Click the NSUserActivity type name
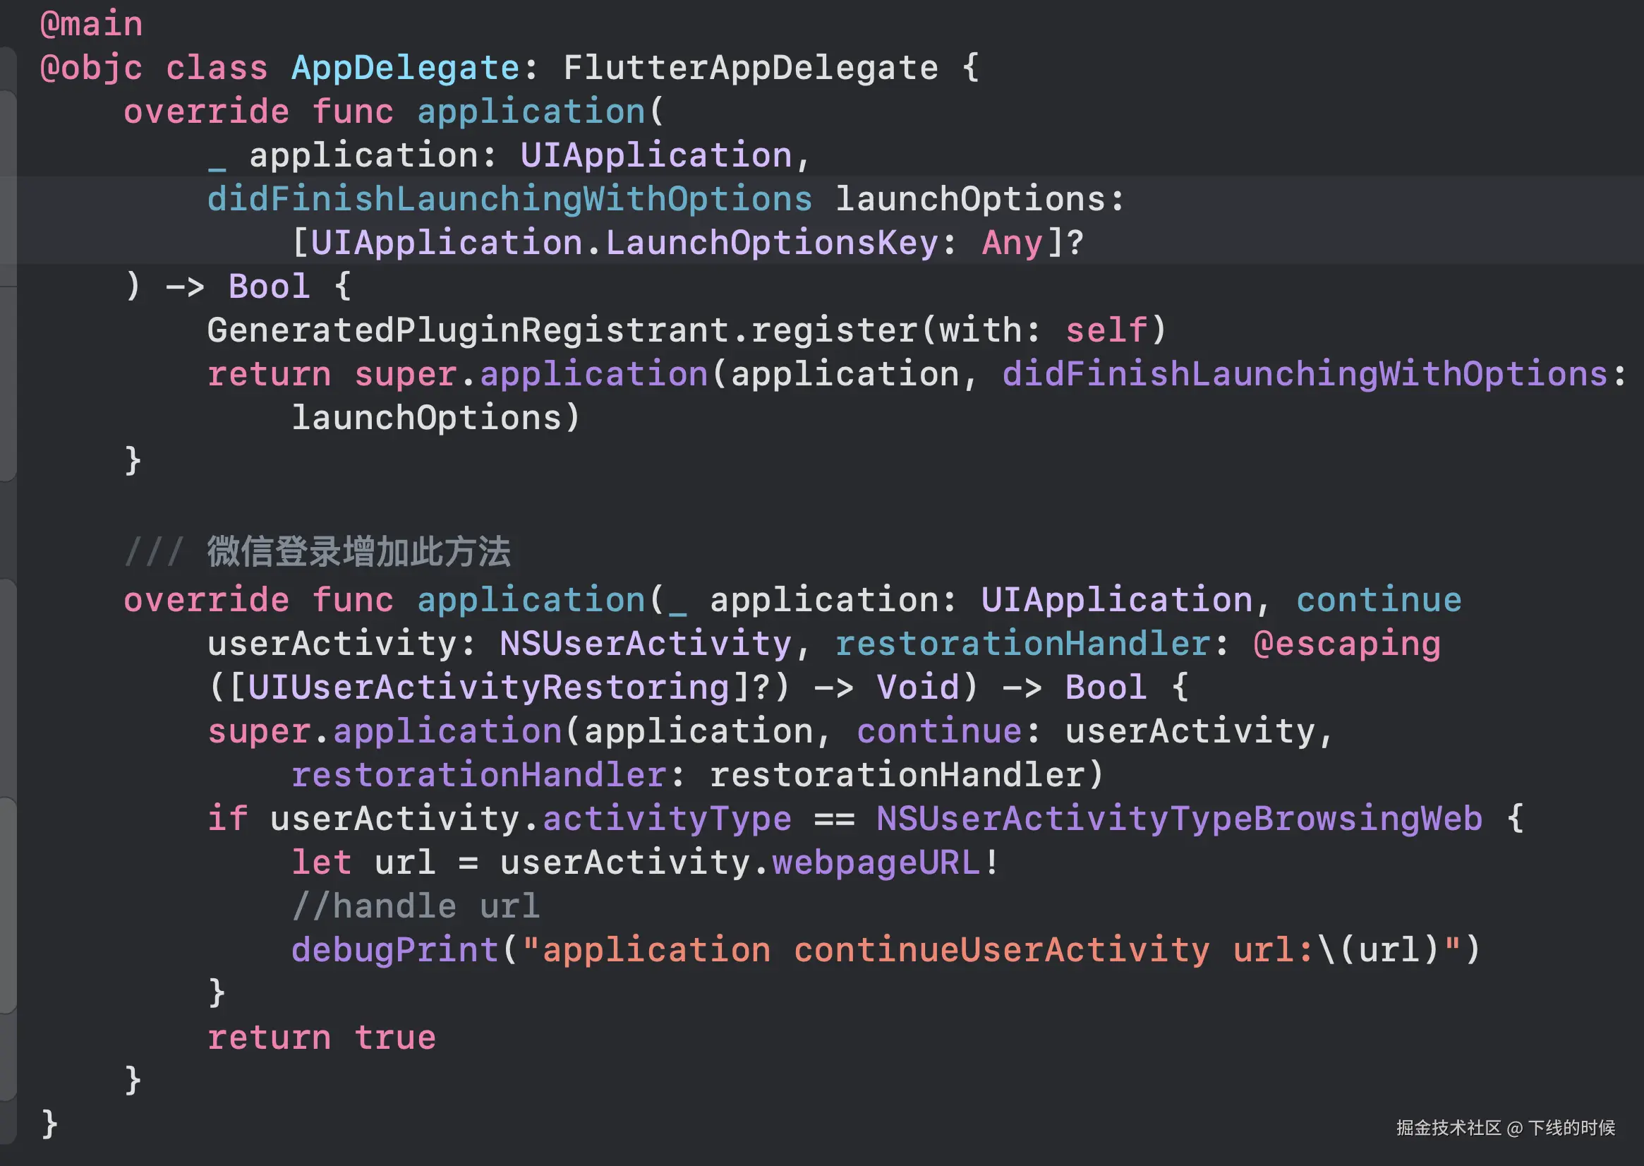 point(645,643)
